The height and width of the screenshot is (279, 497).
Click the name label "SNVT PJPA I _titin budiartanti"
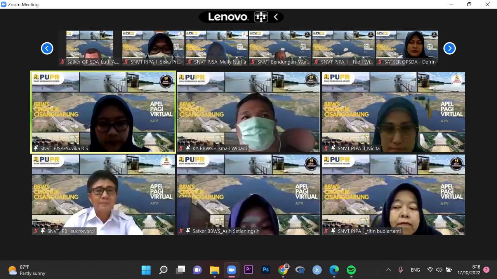[369, 231]
